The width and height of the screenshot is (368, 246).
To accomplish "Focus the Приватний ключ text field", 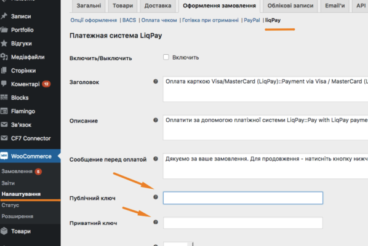I will pos(243,223).
